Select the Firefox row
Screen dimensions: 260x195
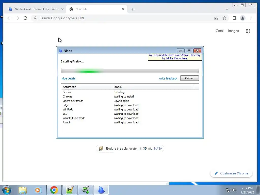(x=130, y=92)
